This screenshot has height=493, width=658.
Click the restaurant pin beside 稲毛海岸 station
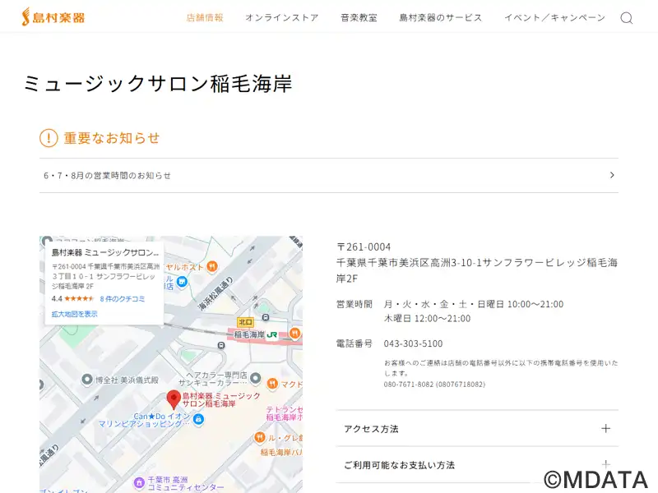(295, 334)
